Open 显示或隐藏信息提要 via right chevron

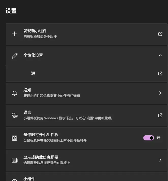(160, 160)
